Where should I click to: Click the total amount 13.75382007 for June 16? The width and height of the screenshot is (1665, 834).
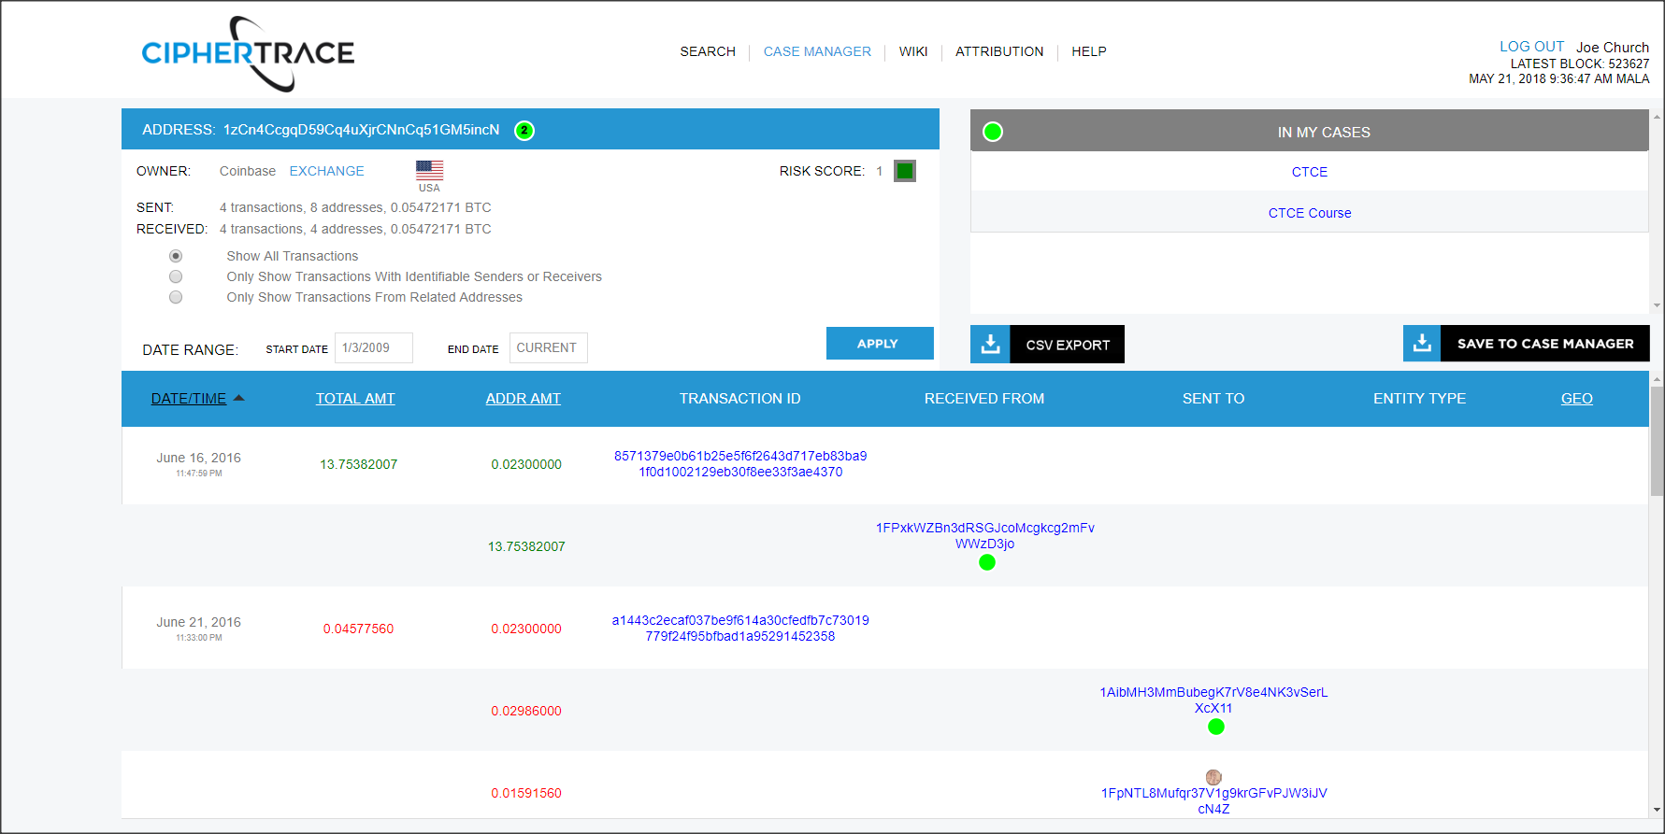[x=358, y=464]
